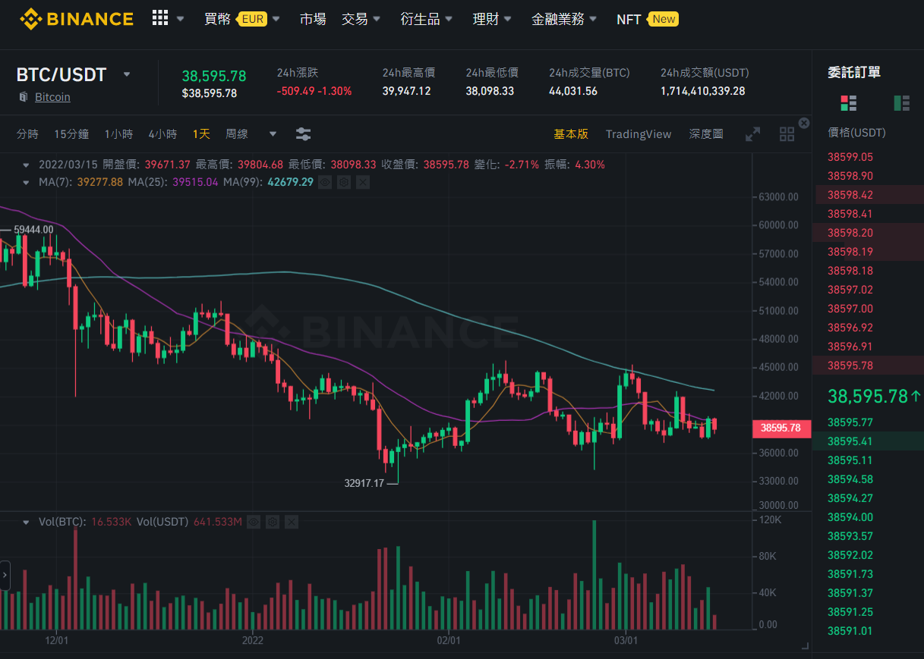Collapse the MA indicator legend arrow

coord(27,182)
